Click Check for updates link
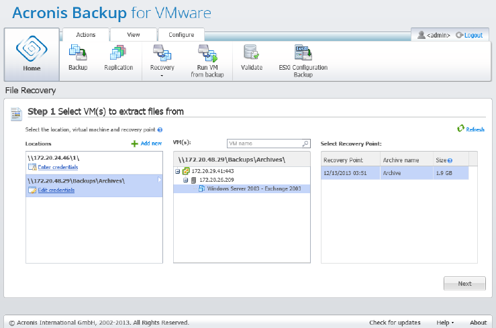Viewport: 496px width, 328px height. pyautogui.click(x=395, y=323)
